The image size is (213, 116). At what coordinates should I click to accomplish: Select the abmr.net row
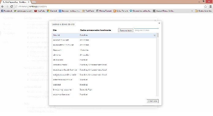104,55
